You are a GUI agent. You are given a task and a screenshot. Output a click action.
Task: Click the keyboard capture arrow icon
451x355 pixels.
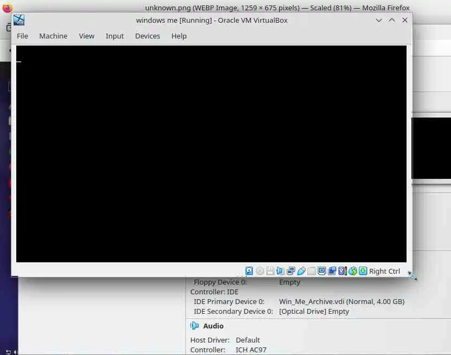[x=363, y=270]
